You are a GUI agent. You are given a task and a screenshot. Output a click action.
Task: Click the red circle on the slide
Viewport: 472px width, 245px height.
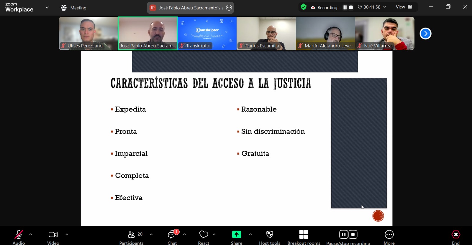click(x=378, y=216)
